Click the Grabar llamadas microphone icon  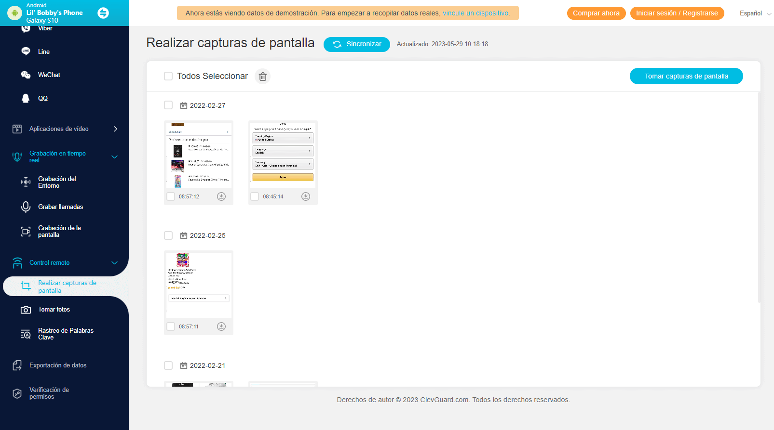pyautogui.click(x=26, y=207)
